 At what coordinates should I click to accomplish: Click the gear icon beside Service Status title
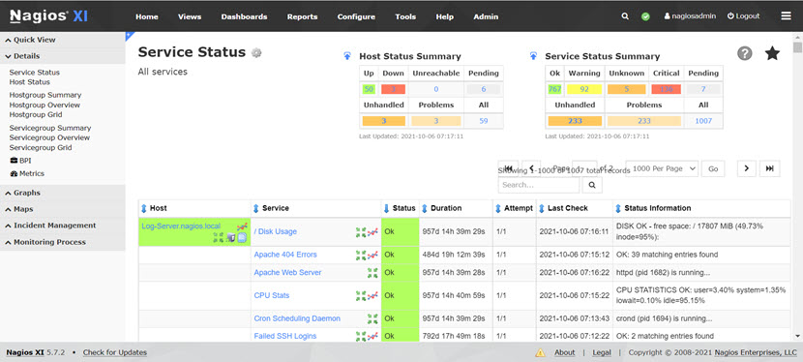(x=256, y=52)
